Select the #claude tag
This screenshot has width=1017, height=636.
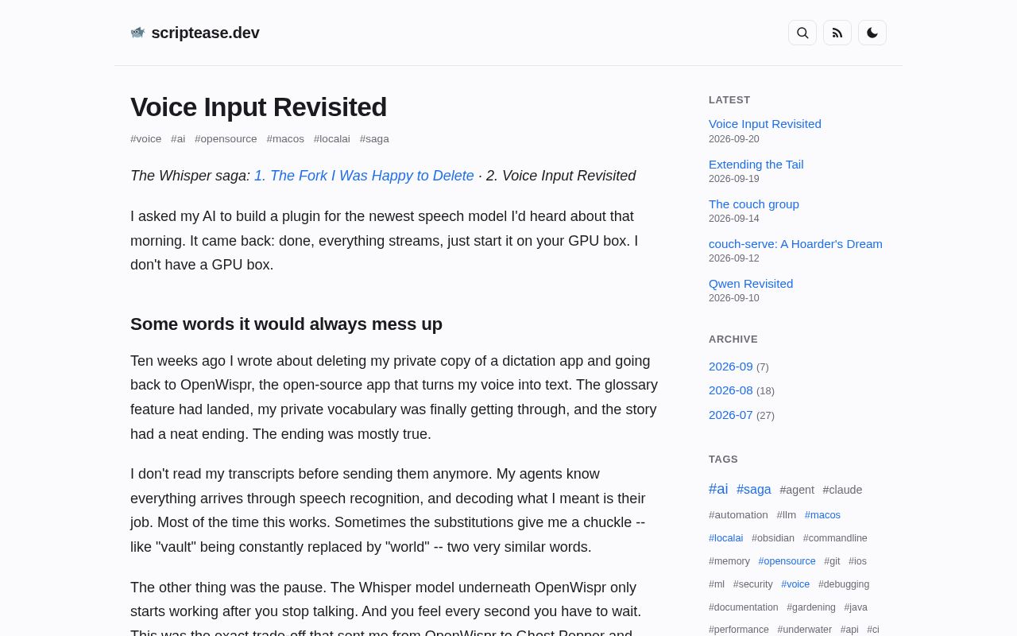pyautogui.click(x=842, y=490)
